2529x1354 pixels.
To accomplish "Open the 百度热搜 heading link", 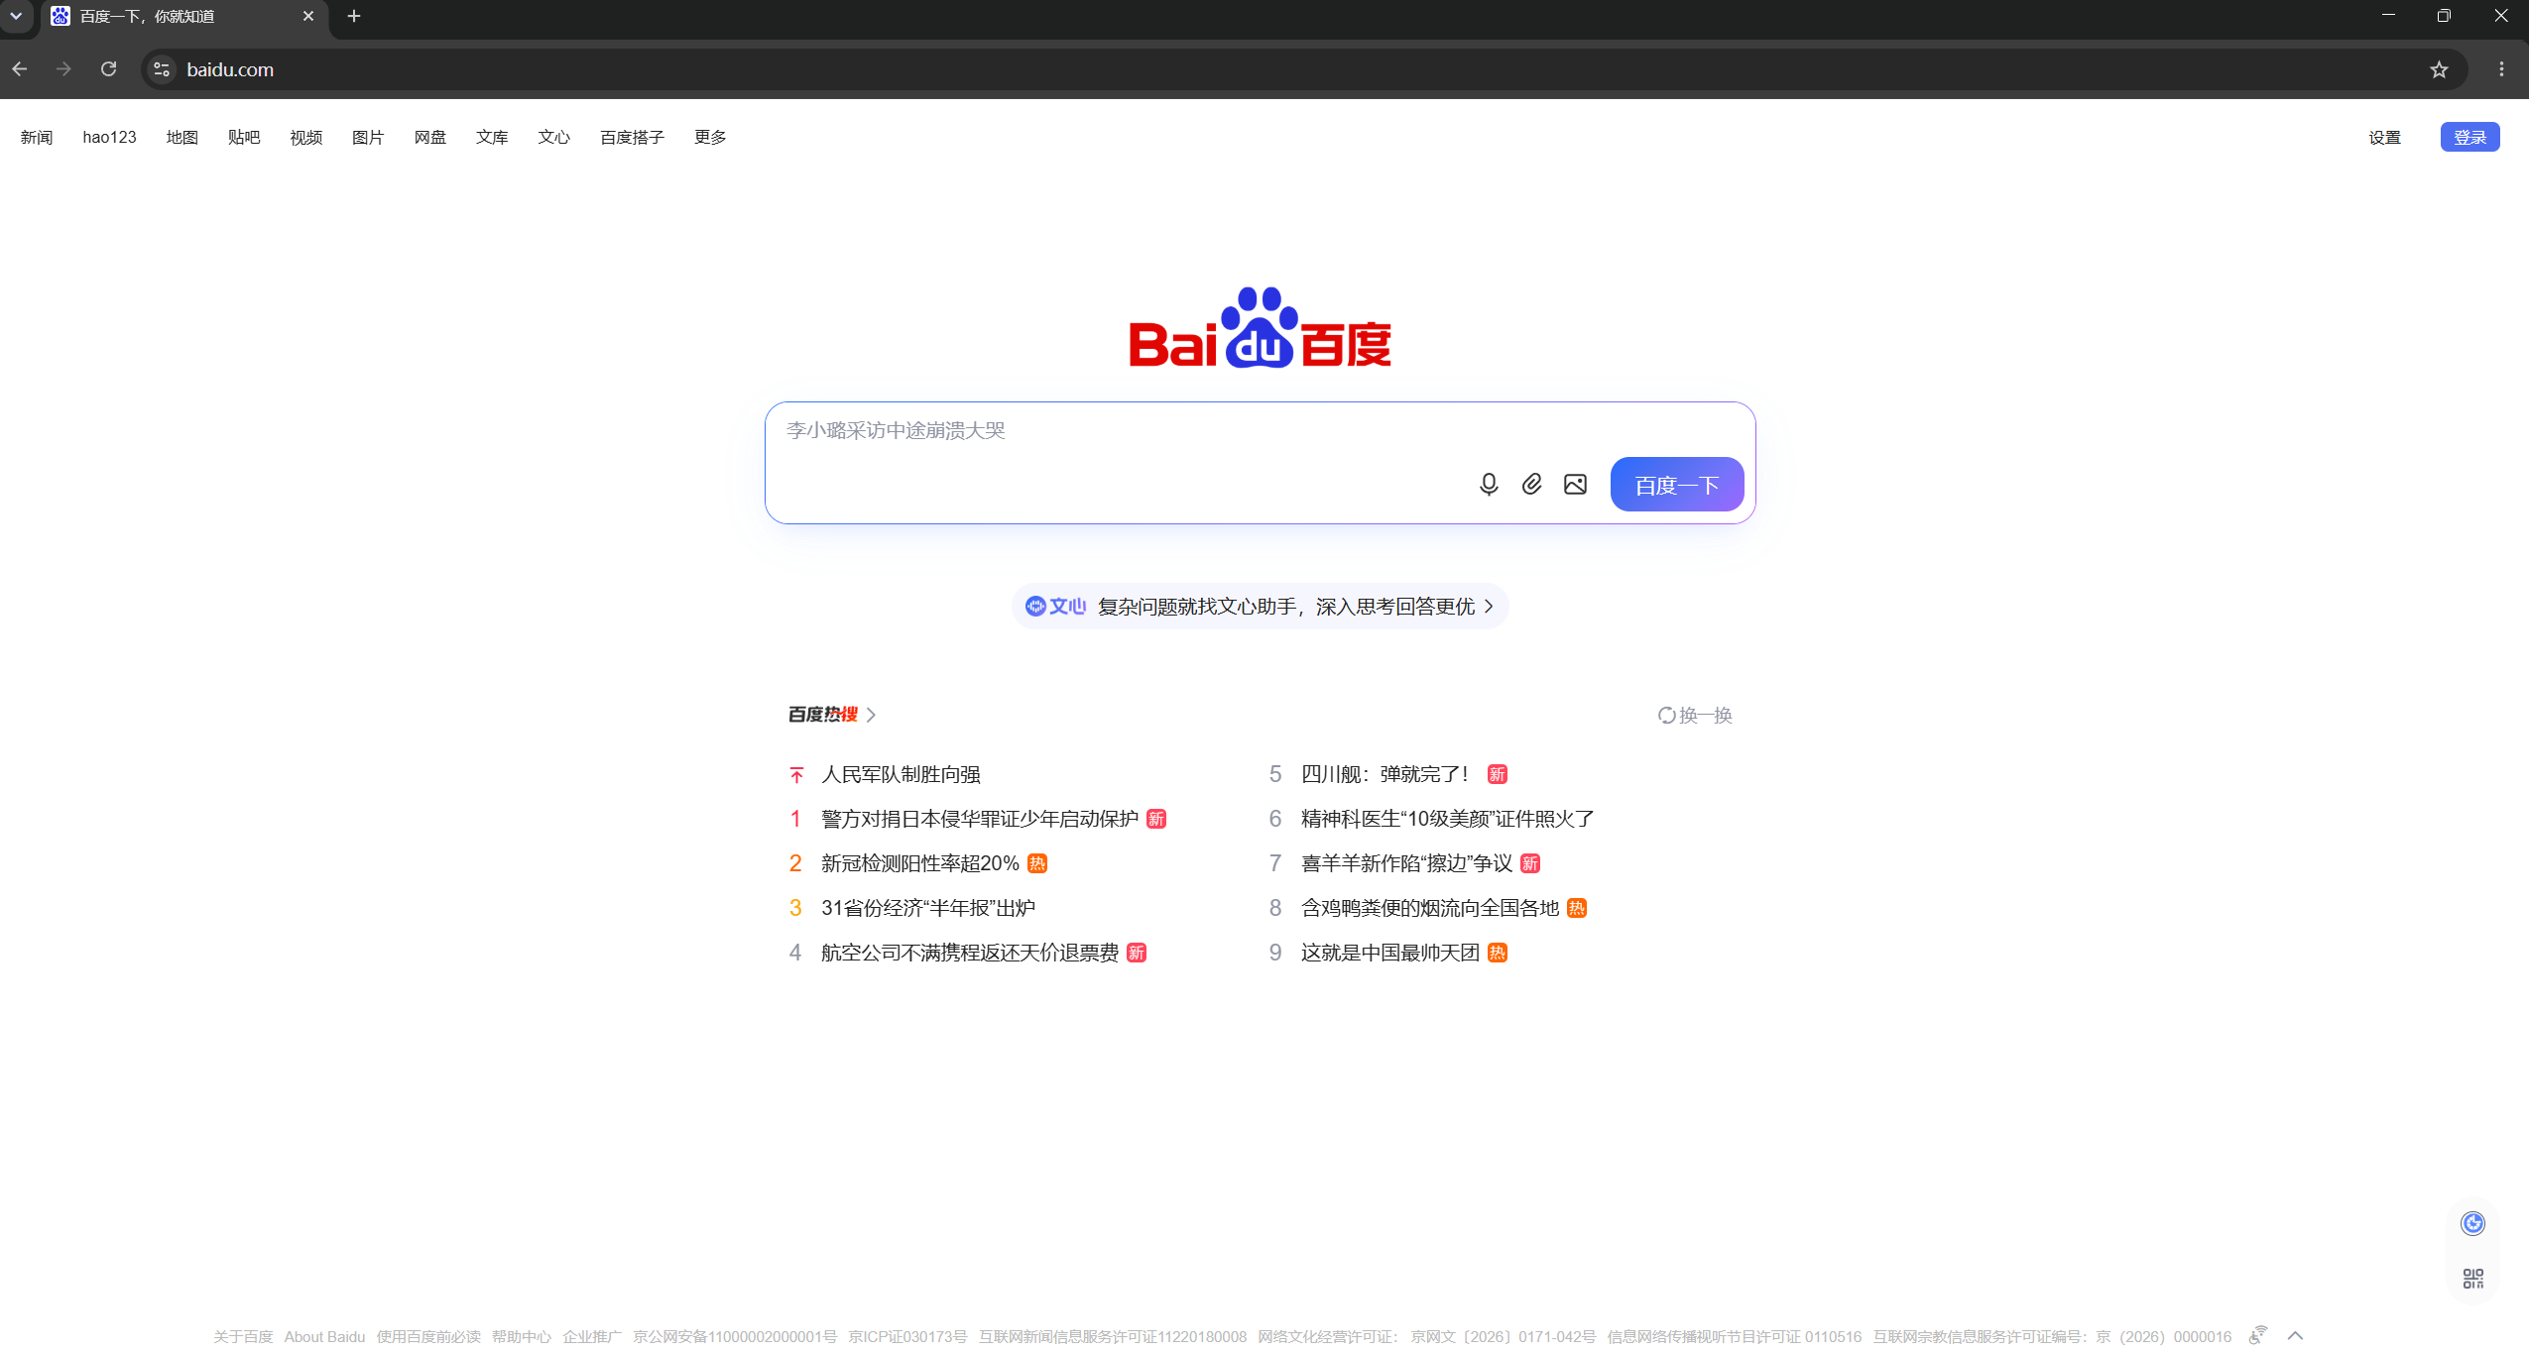I will [x=822, y=715].
